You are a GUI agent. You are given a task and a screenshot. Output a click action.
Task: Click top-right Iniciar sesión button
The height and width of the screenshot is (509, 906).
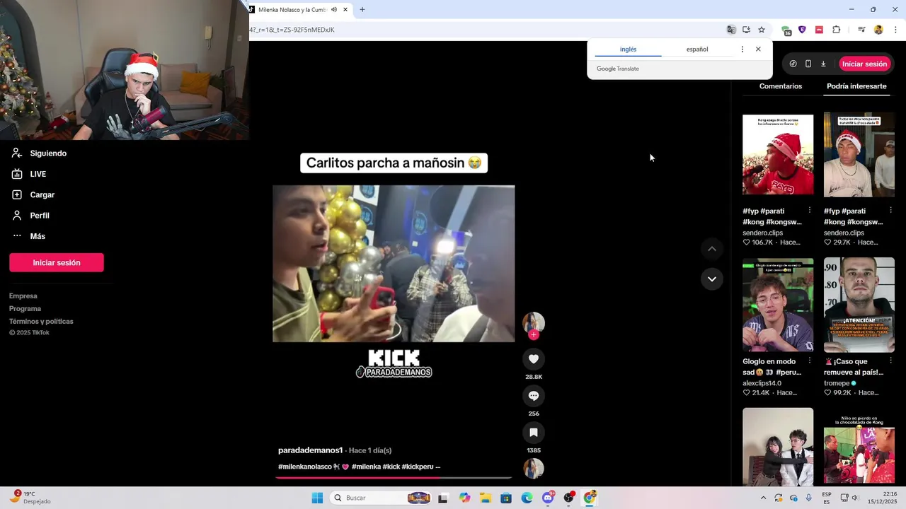[864, 64]
